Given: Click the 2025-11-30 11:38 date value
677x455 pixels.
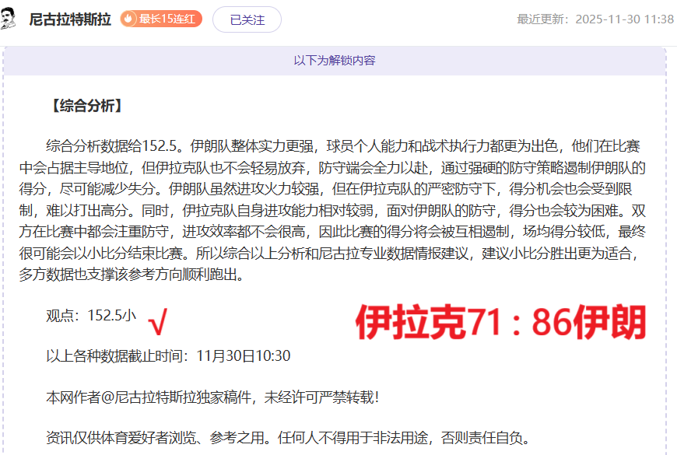Looking at the screenshot, I should pyautogui.click(x=624, y=19).
